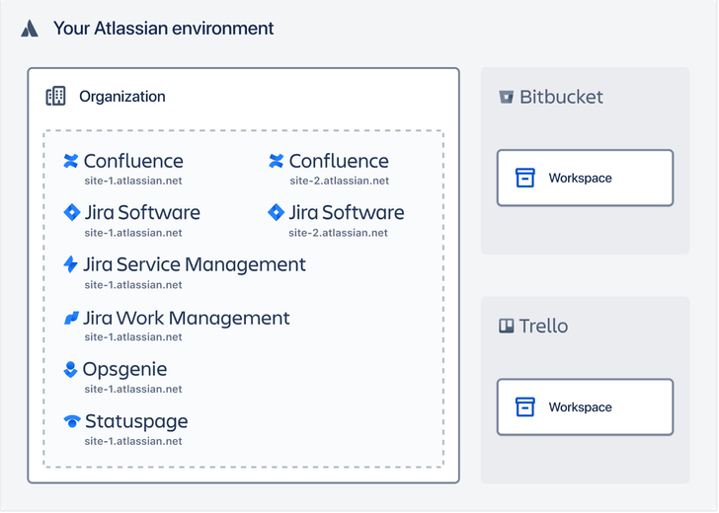Click the archive icon in Trello Workspace

tap(525, 406)
